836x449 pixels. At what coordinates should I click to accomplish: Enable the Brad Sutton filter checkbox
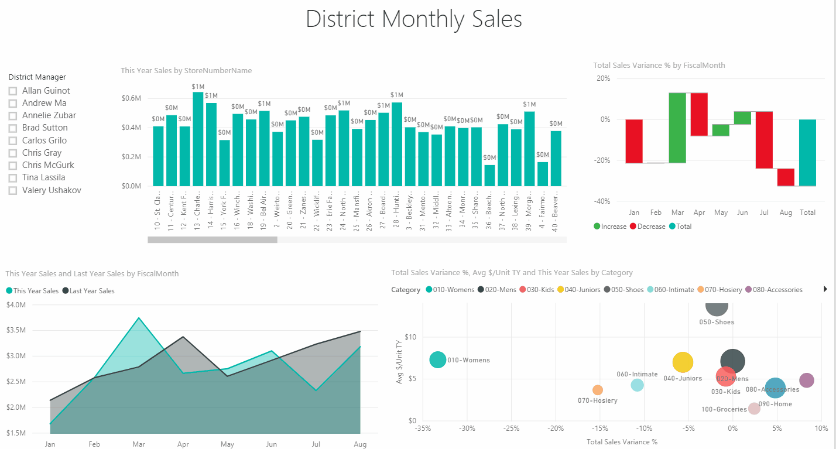pyautogui.click(x=12, y=128)
